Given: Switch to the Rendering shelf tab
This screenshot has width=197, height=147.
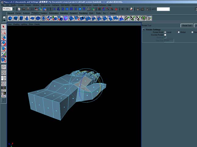Looking at the screenshot, I should tap(83, 13).
